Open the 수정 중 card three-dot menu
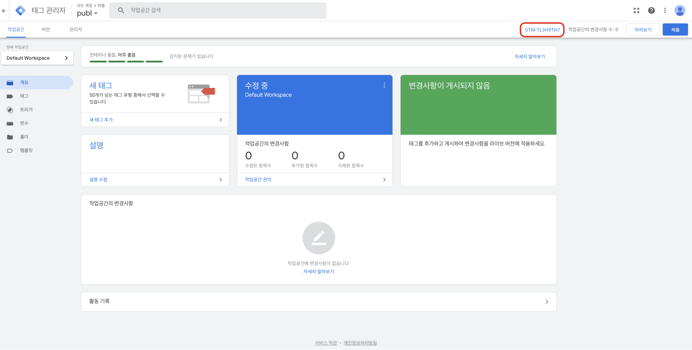The width and height of the screenshot is (692, 350). click(384, 85)
